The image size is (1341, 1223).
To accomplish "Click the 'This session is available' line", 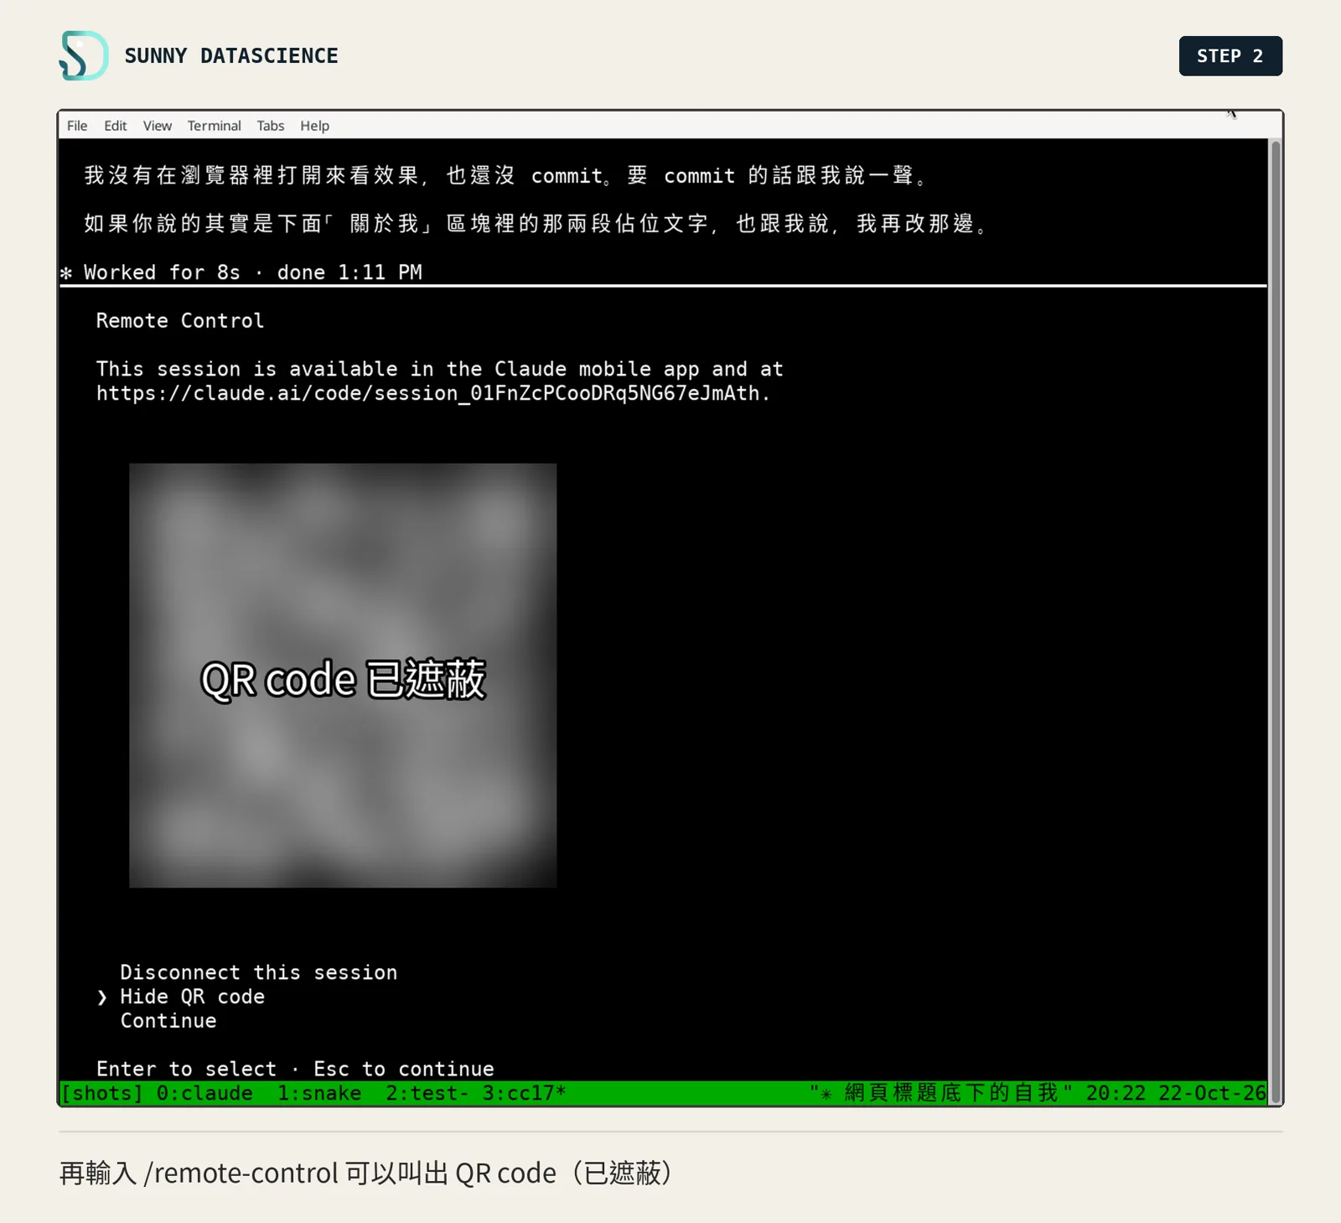I will tap(439, 369).
